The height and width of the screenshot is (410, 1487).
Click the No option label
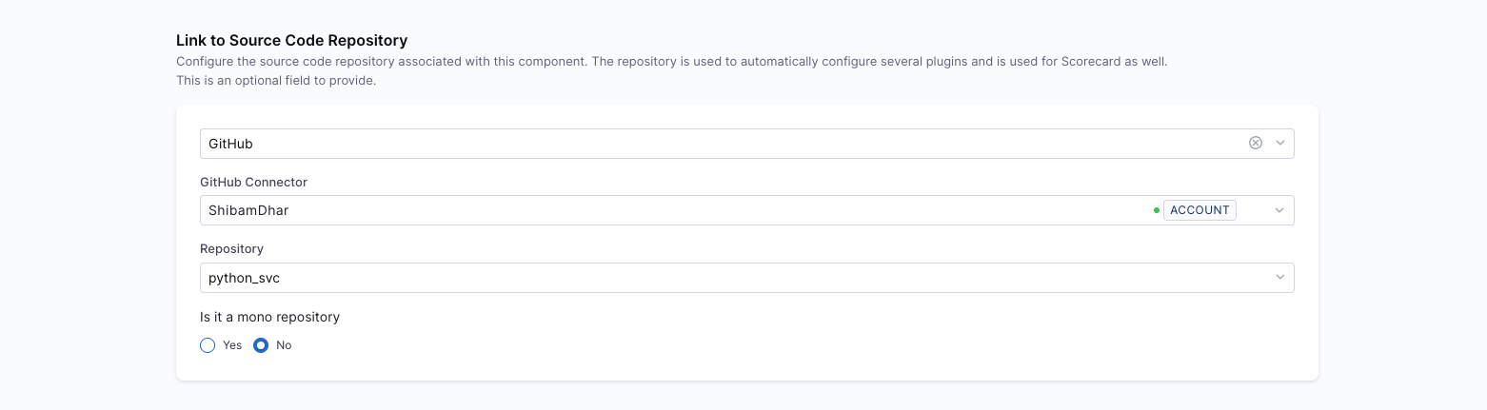tap(284, 345)
